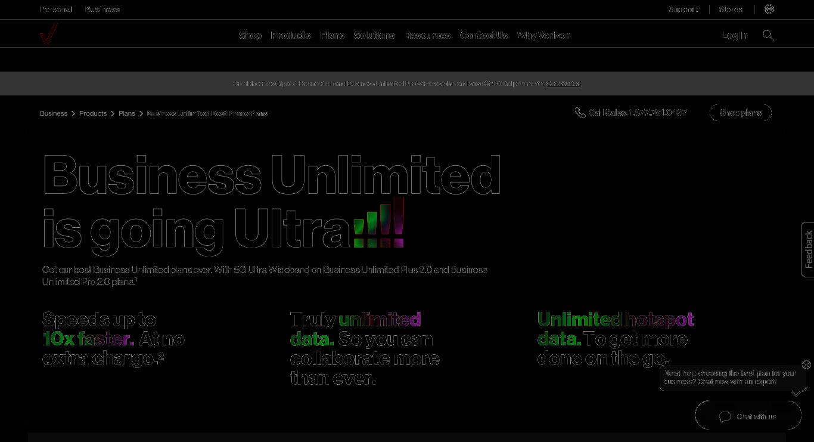Go to the Plans breadcrumb
The height and width of the screenshot is (442, 814).
[127, 113]
